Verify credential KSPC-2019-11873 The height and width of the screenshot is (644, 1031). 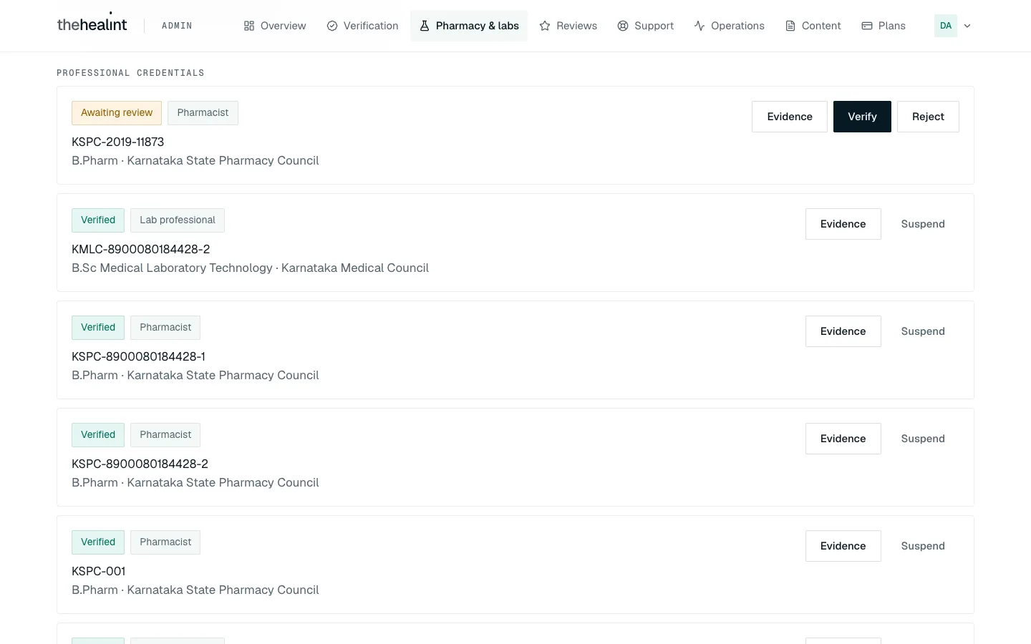pyautogui.click(x=862, y=117)
